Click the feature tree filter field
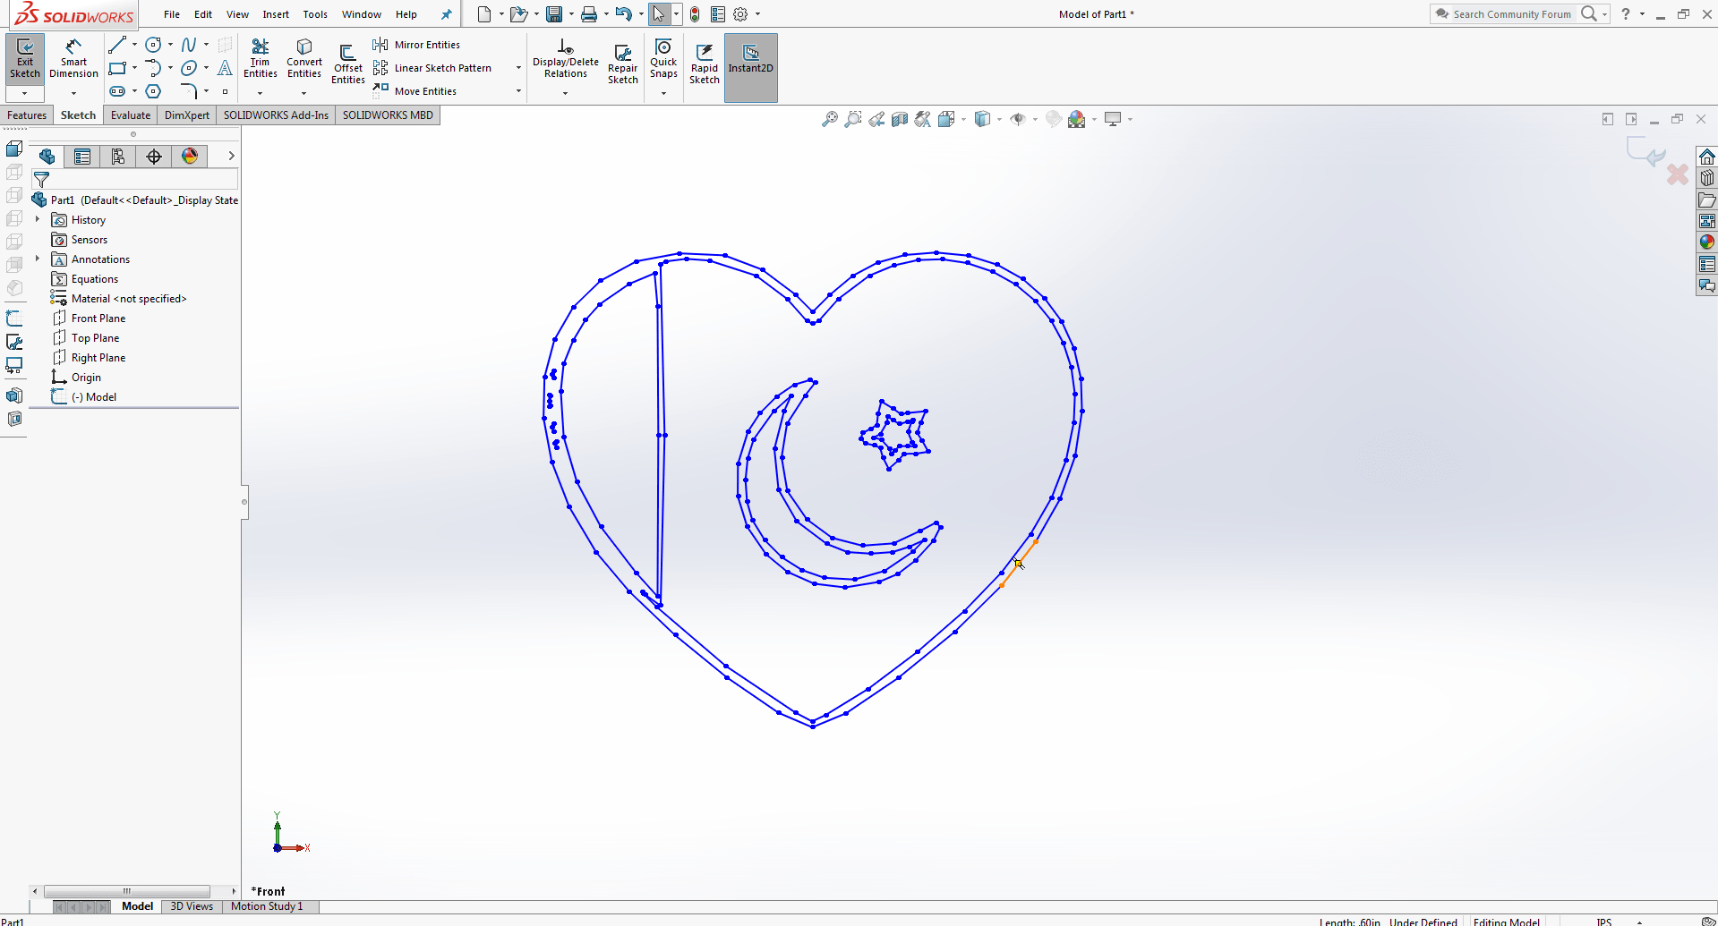The width and height of the screenshot is (1718, 926). (x=134, y=180)
